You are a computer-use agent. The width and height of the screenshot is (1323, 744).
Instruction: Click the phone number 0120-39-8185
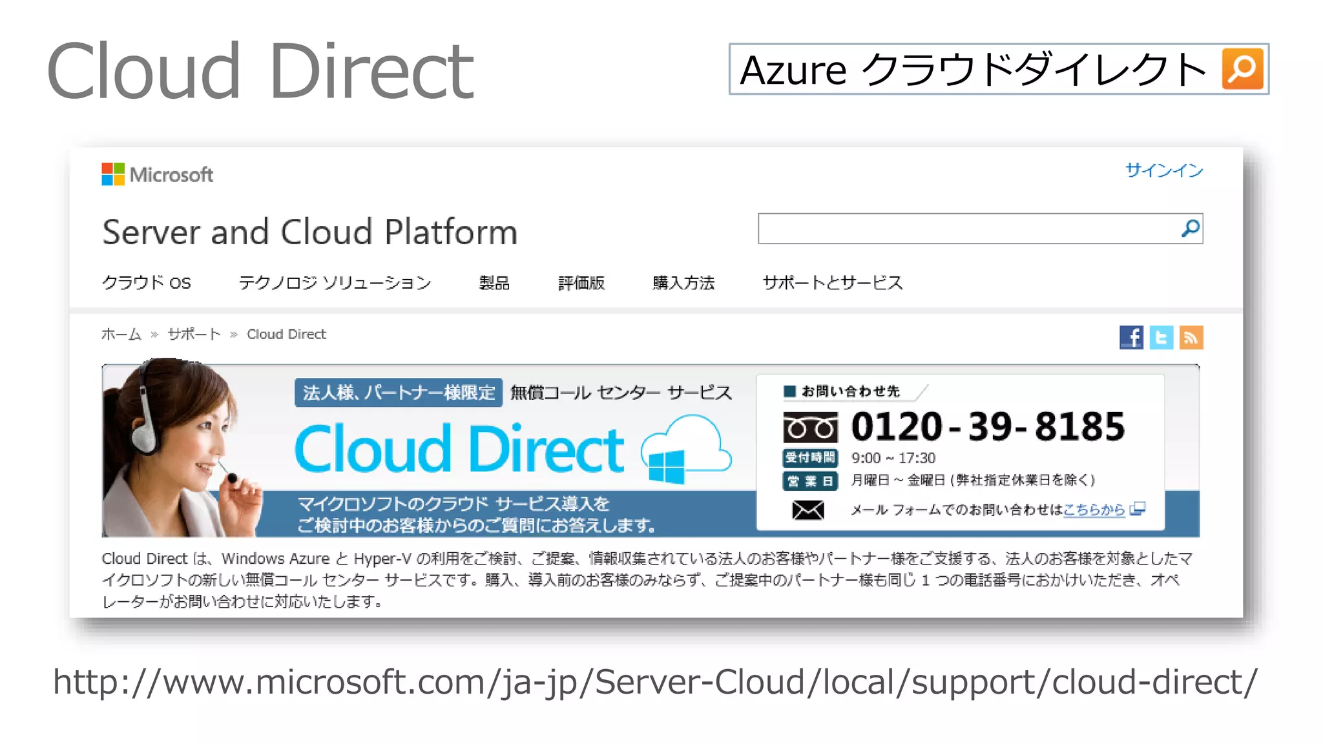point(988,427)
